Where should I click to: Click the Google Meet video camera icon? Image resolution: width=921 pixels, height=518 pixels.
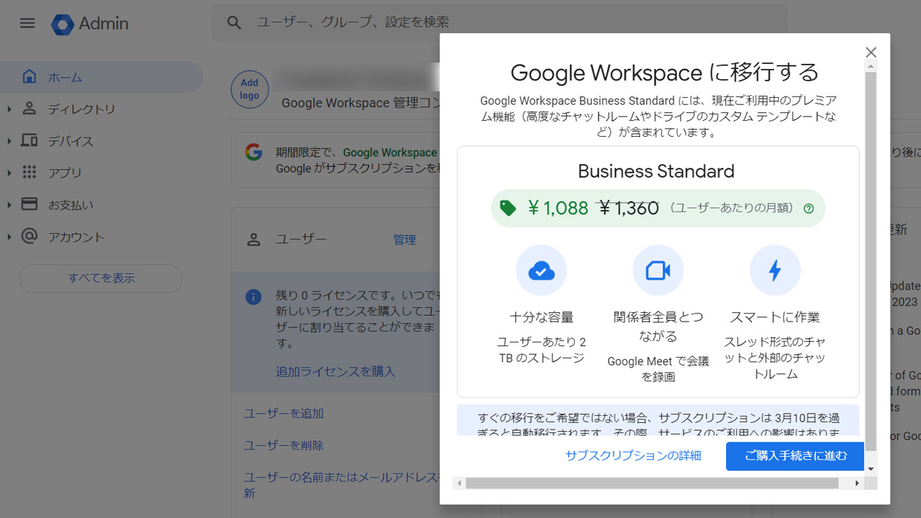coord(658,270)
